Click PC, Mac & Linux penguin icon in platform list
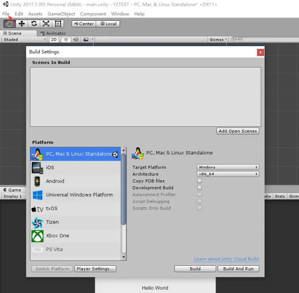Viewport: 299px width, 293px height. click(x=37, y=154)
